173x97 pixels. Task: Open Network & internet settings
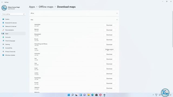pyautogui.click(x=14, y=26)
